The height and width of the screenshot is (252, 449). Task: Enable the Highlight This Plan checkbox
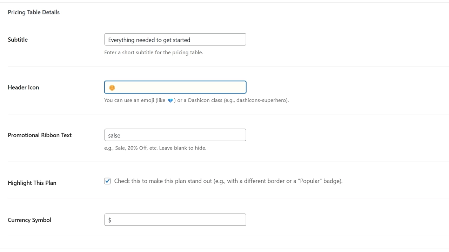tap(107, 181)
